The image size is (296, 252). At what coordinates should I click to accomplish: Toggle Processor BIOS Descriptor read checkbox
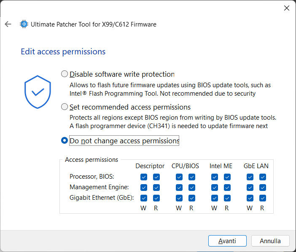[156, 177]
